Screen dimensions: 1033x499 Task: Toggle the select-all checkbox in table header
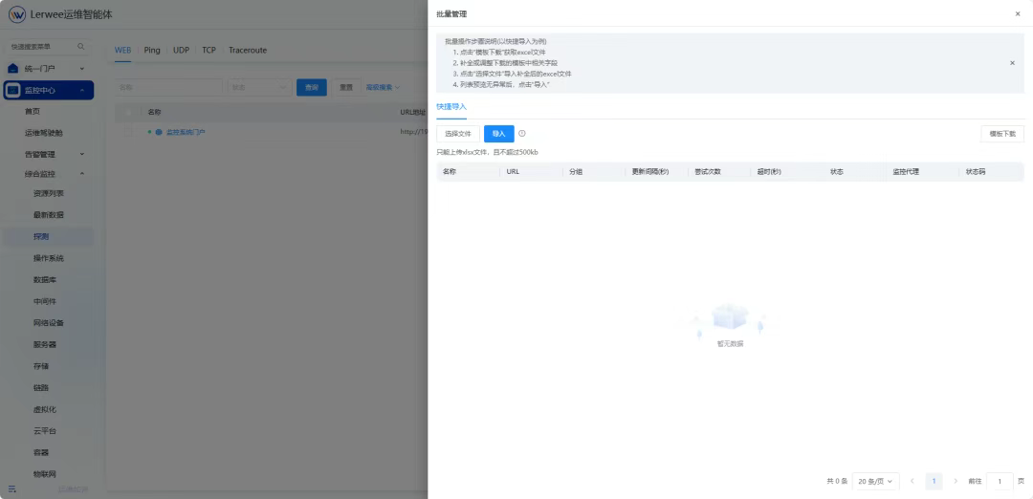[x=128, y=112]
